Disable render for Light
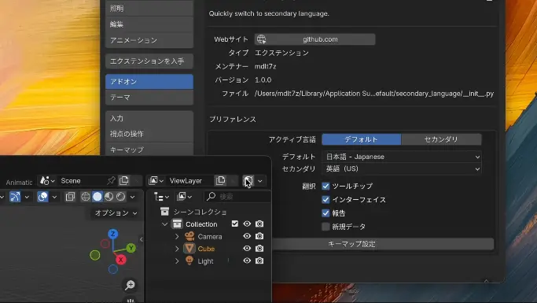This screenshot has height=303, width=537. [x=259, y=261]
